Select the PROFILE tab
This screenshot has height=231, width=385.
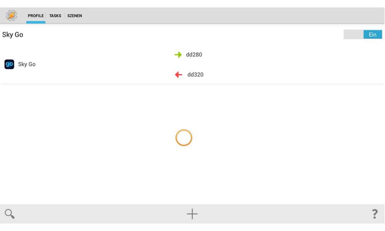tap(36, 16)
